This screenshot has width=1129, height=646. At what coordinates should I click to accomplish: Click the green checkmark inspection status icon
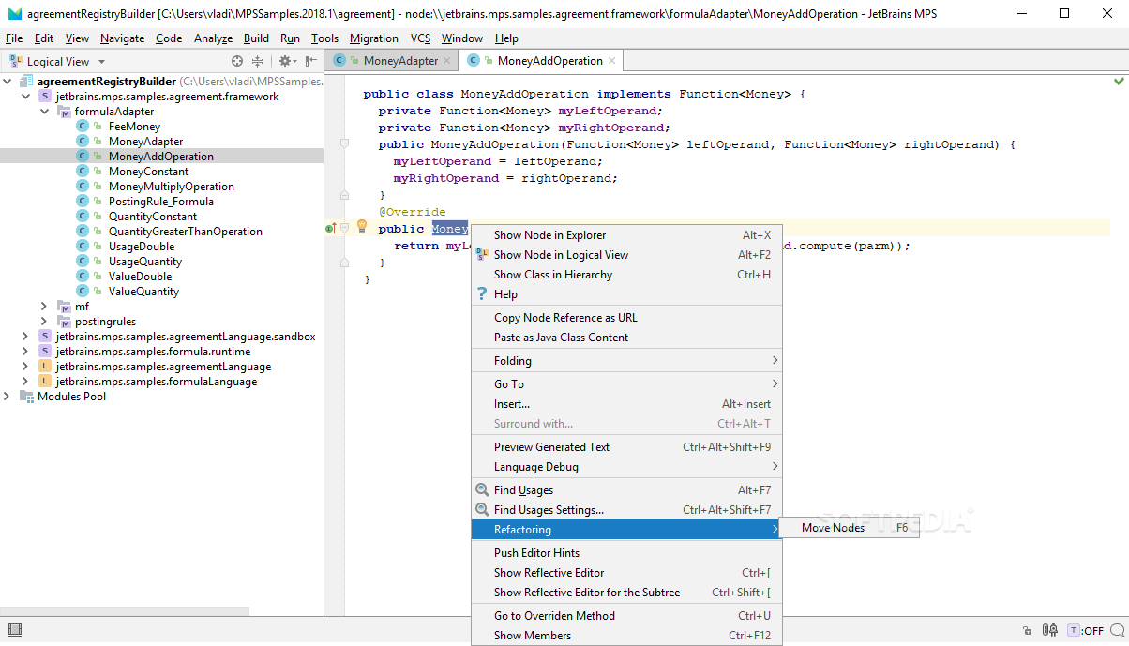pyautogui.click(x=1119, y=82)
